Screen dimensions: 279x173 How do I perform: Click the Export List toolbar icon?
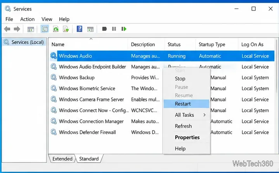(66, 29)
